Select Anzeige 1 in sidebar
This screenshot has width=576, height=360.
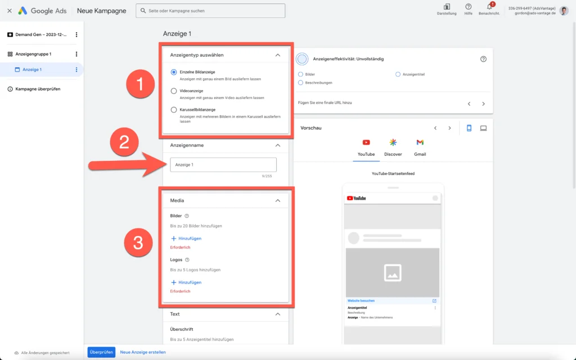[32, 69]
